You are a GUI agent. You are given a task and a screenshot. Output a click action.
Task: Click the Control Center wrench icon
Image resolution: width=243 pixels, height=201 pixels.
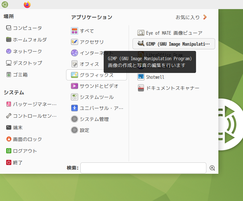tap(9, 116)
